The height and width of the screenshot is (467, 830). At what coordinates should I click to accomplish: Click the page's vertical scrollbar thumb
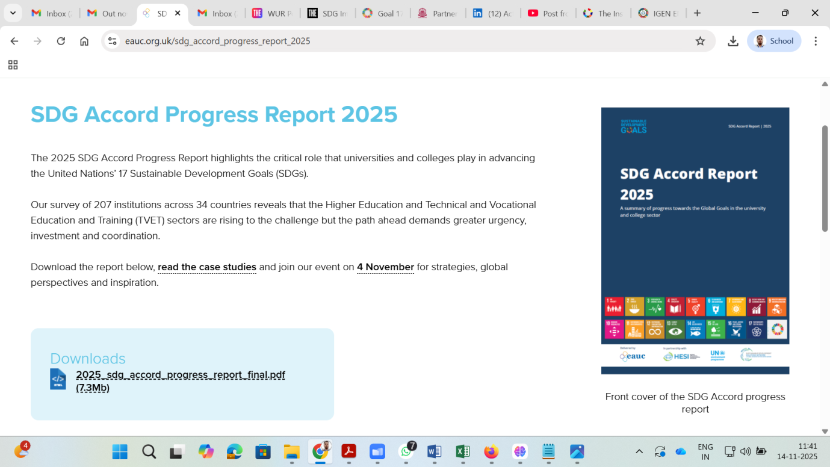point(825,178)
